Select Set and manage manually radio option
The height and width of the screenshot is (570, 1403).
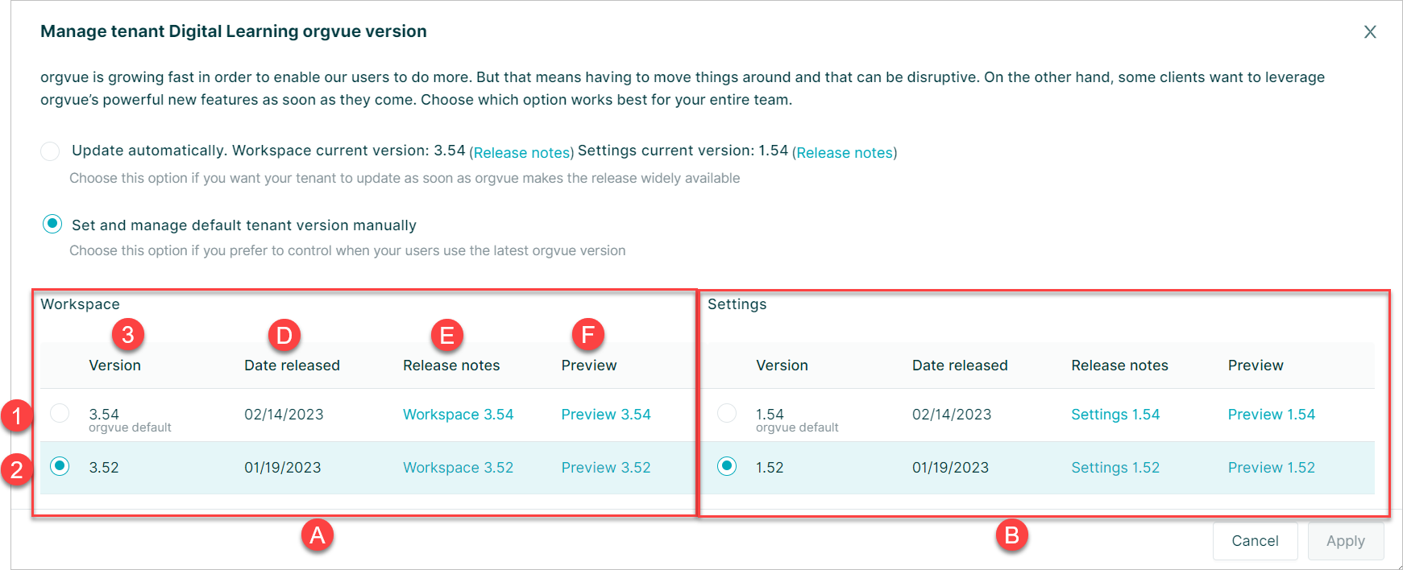tap(52, 224)
